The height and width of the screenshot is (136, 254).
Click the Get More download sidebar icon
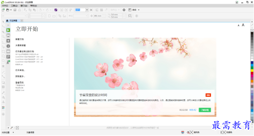(8, 62)
